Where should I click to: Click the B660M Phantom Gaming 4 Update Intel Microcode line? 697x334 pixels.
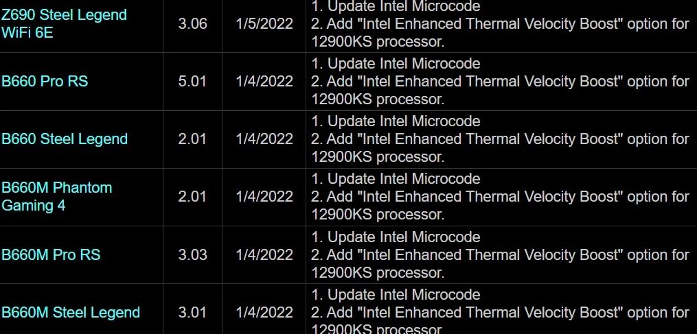tap(396, 178)
